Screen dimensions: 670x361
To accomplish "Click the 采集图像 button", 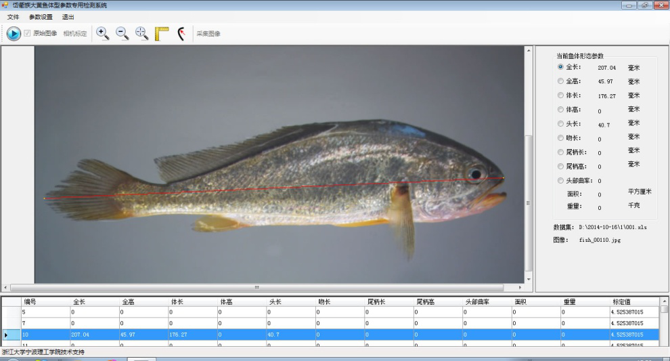I will click(208, 33).
